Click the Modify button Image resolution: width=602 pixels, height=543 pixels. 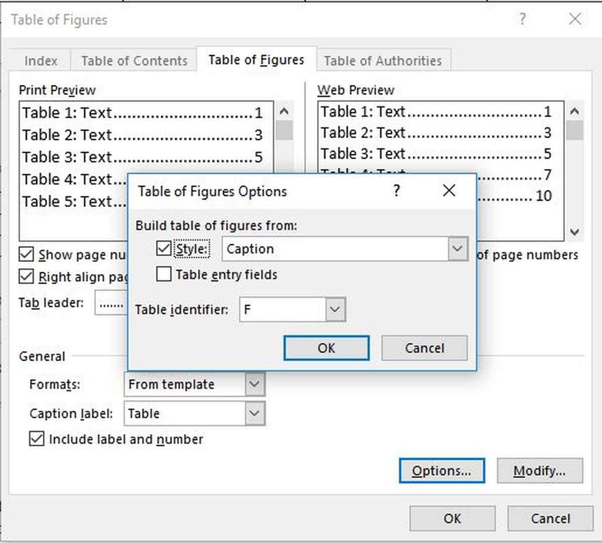coord(540,471)
